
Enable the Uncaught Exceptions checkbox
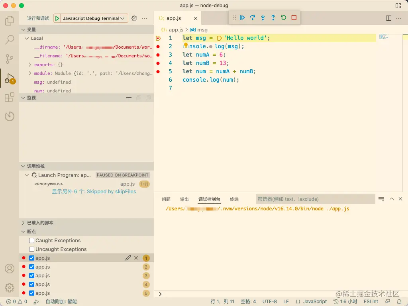tap(32, 249)
